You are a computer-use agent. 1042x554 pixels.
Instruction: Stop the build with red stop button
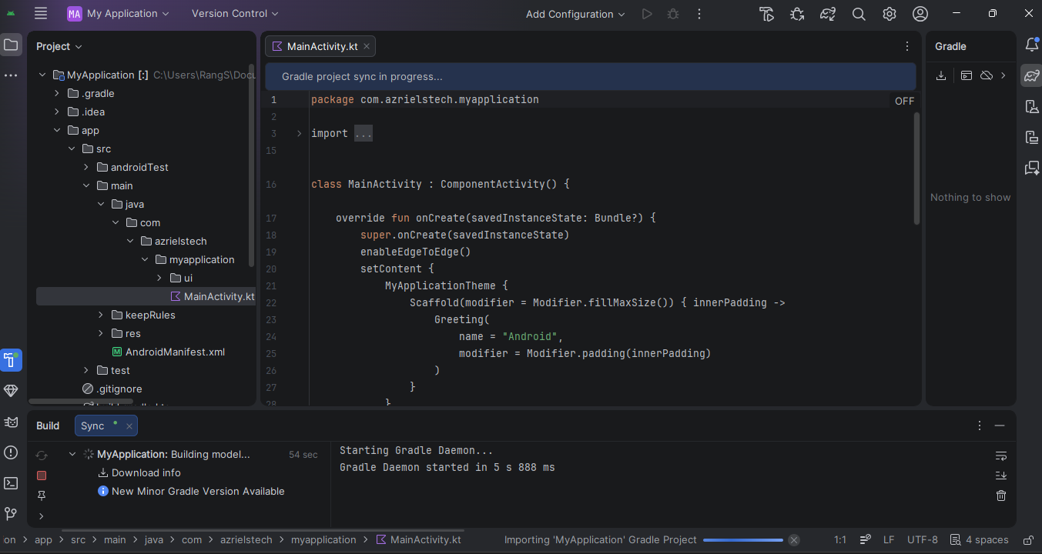click(42, 476)
